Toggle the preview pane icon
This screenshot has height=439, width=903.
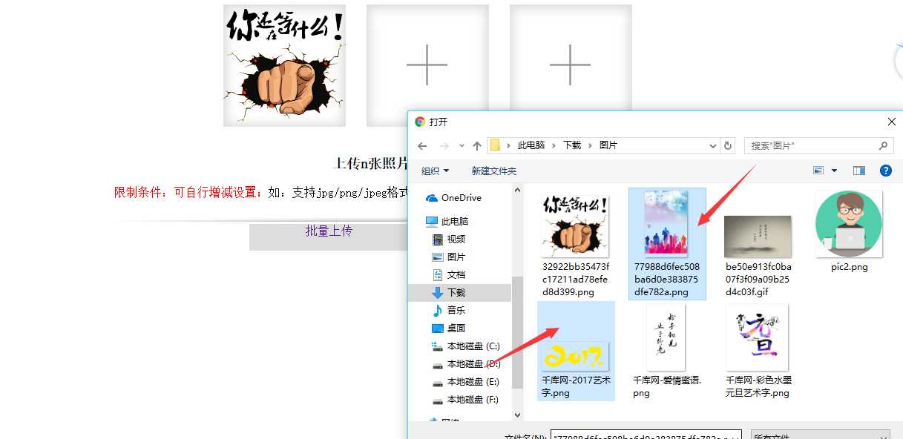coord(858,171)
